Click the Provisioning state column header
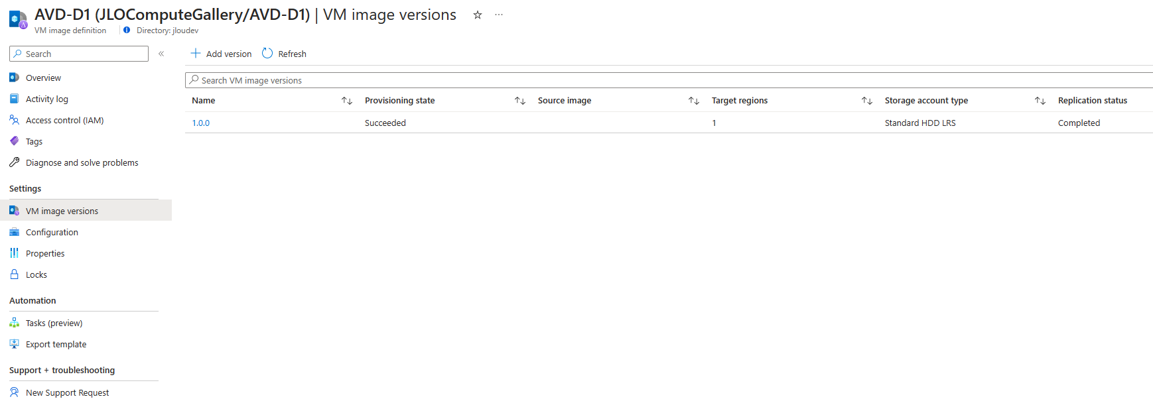 click(400, 100)
